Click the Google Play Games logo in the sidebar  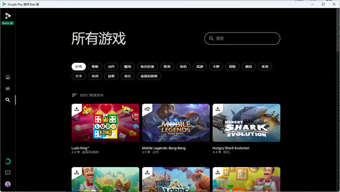8,16
